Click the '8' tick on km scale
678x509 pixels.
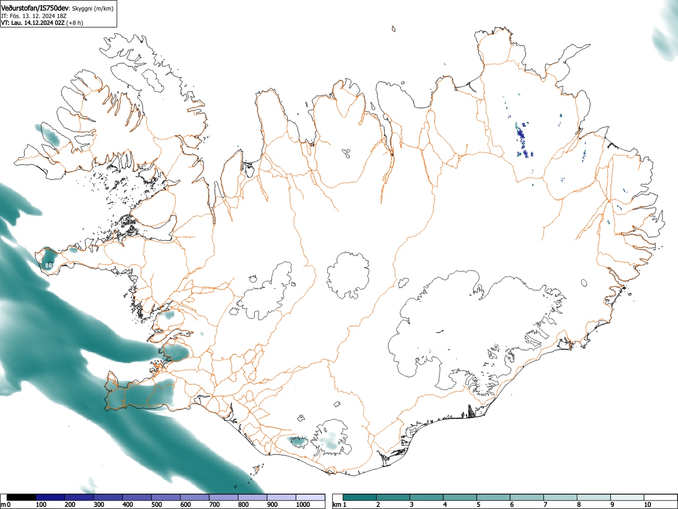[x=579, y=505]
